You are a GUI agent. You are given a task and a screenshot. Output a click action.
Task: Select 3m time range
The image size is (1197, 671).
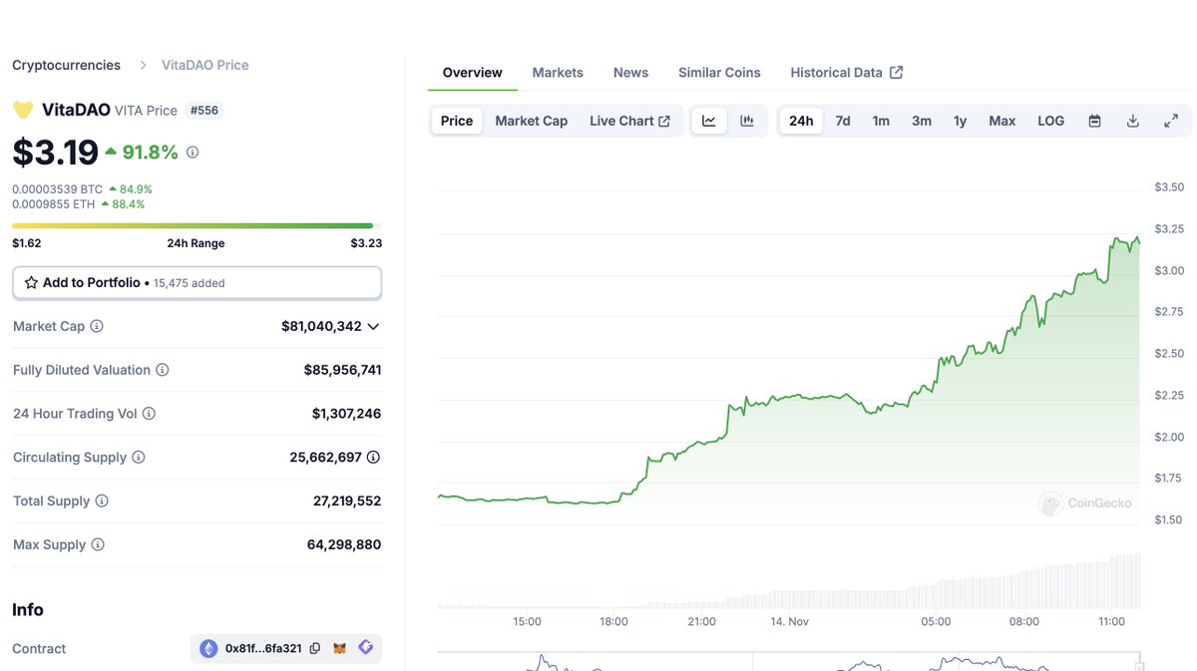[922, 121]
